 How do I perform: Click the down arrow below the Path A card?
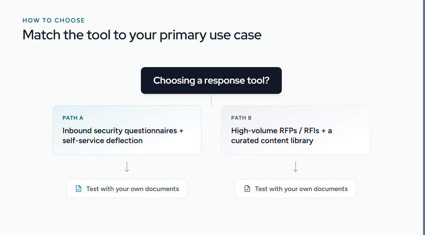tap(127, 167)
